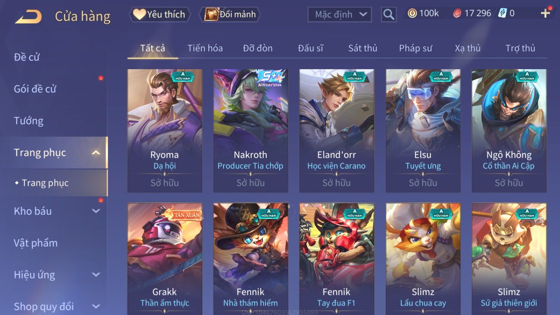Click the blue voucher currency icon

pyautogui.click(x=502, y=13)
